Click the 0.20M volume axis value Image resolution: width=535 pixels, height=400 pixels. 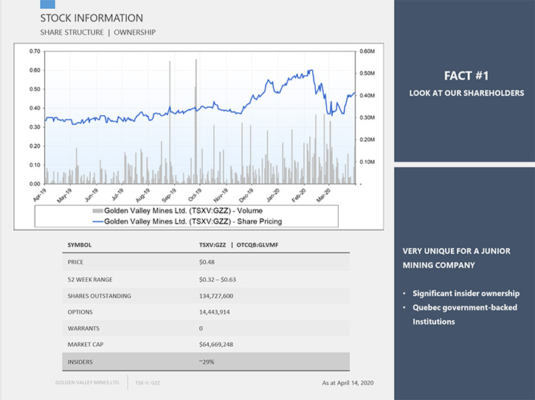(x=367, y=139)
